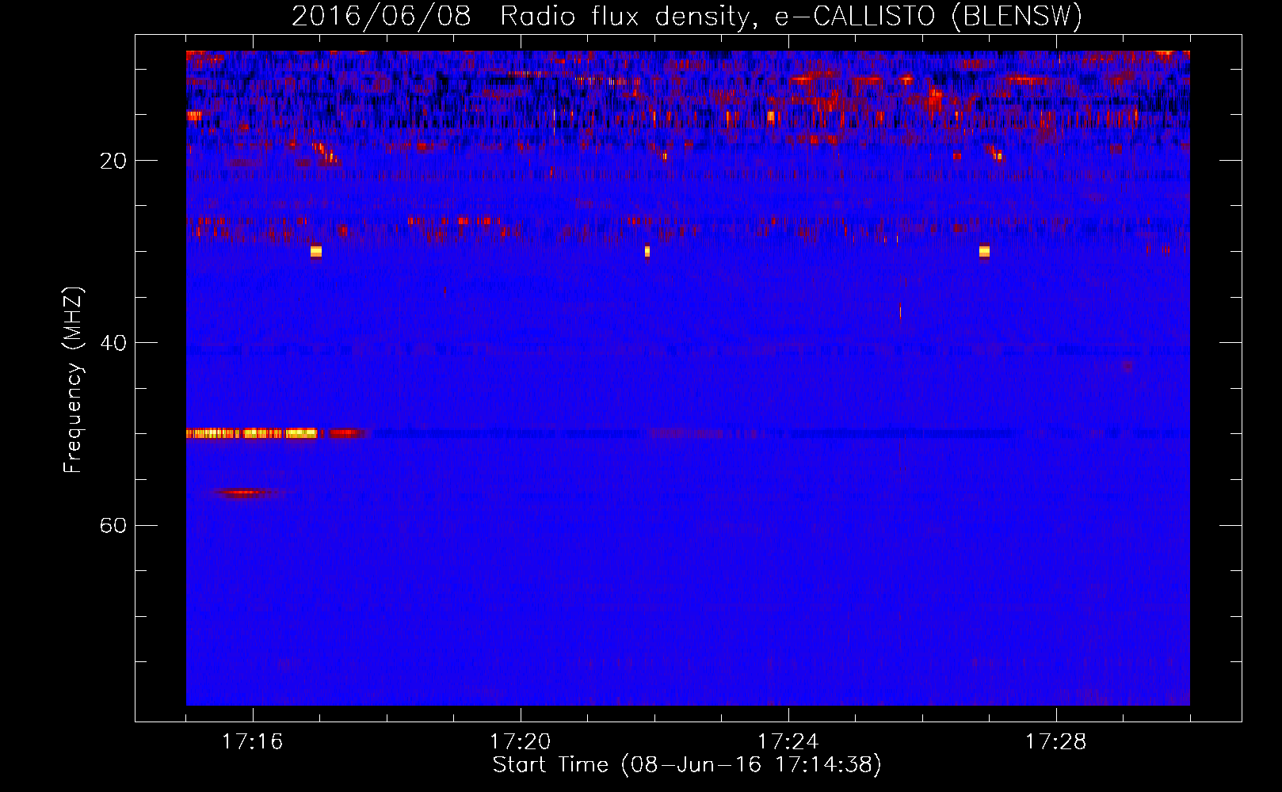Click the 'Frequency (MHZ)' y-axis label
This screenshot has height=792, width=1282.
pos(72,380)
